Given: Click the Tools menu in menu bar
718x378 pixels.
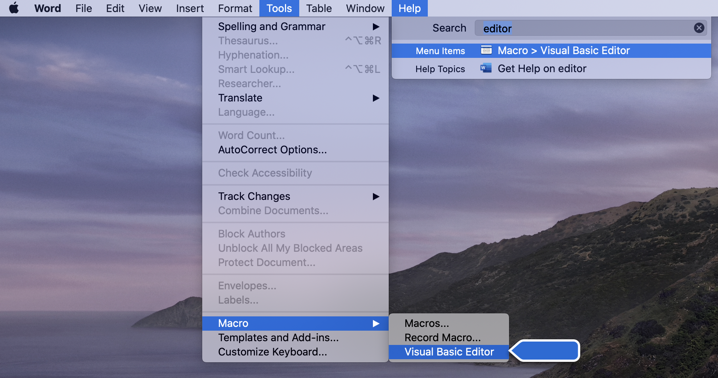Looking at the screenshot, I should pyautogui.click(x=279, y=8).
